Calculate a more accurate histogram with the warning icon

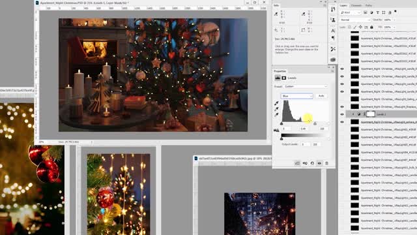pyautogui.click(x=276, y=131)
